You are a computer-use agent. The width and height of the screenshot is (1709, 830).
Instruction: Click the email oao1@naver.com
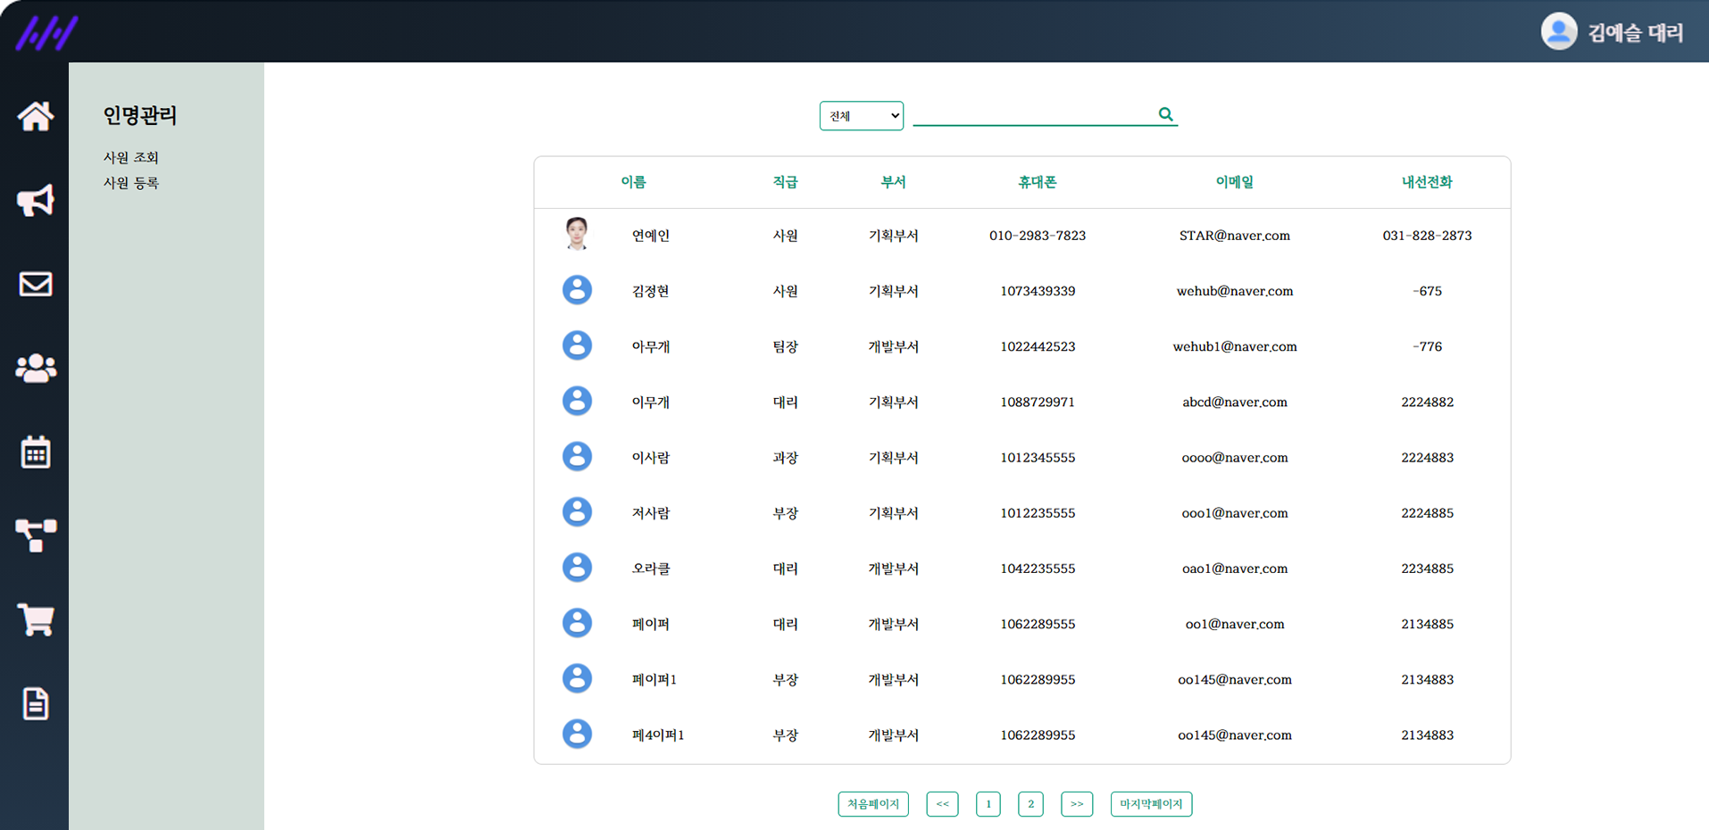pyautogui.click(x=1235, y=569)
